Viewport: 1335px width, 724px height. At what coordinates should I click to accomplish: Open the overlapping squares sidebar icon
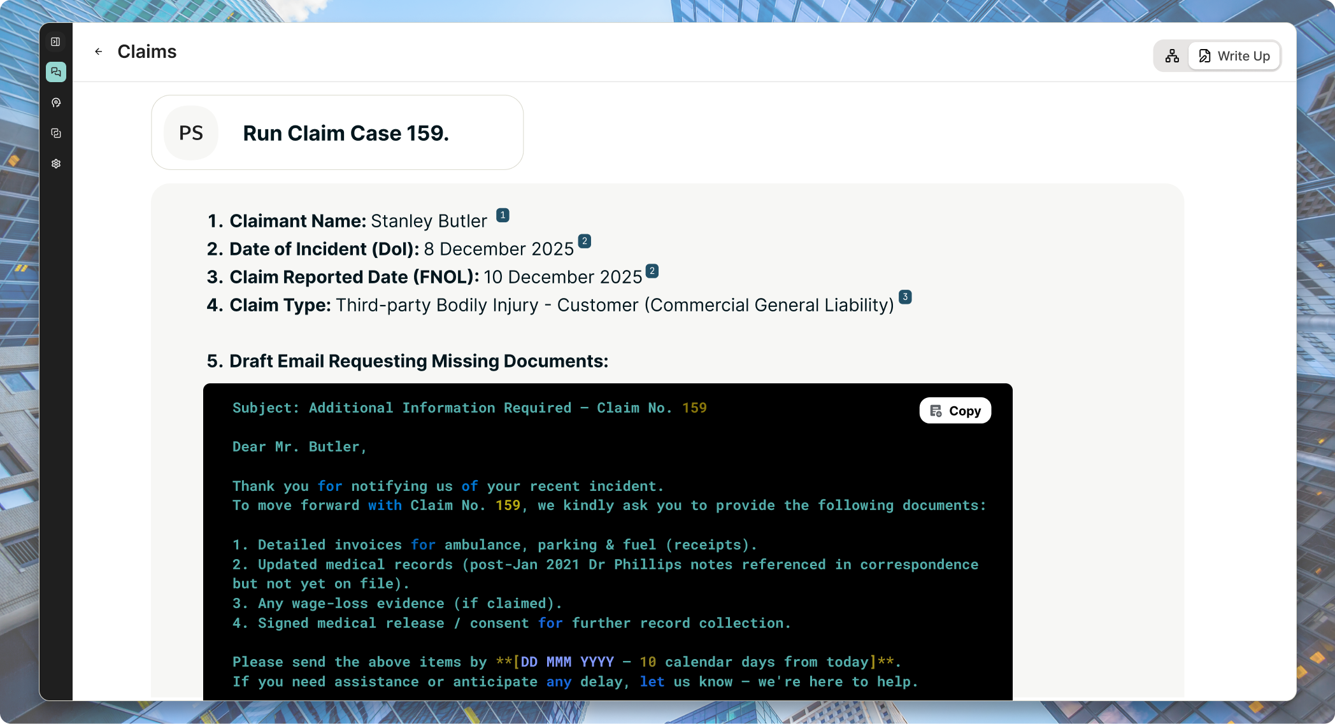(x=56, y=133)
